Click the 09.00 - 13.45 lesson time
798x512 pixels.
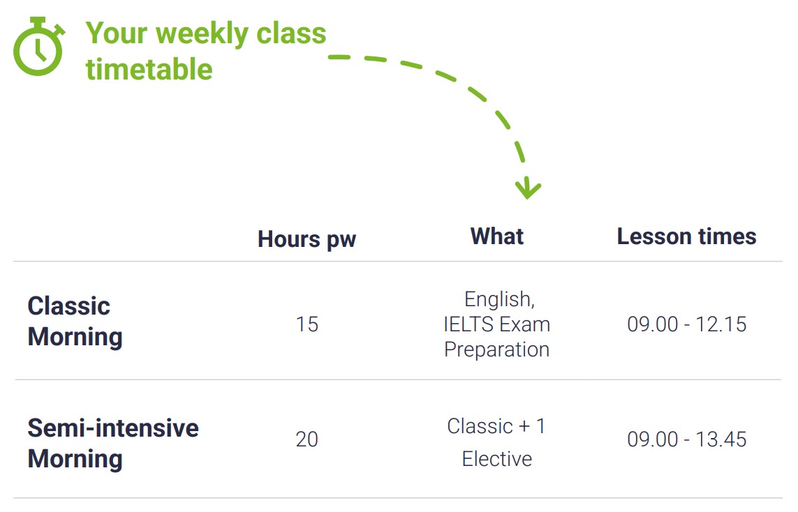coord(686,439)
